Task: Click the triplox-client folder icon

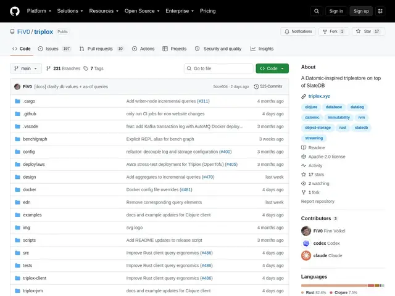Action: 17,278
